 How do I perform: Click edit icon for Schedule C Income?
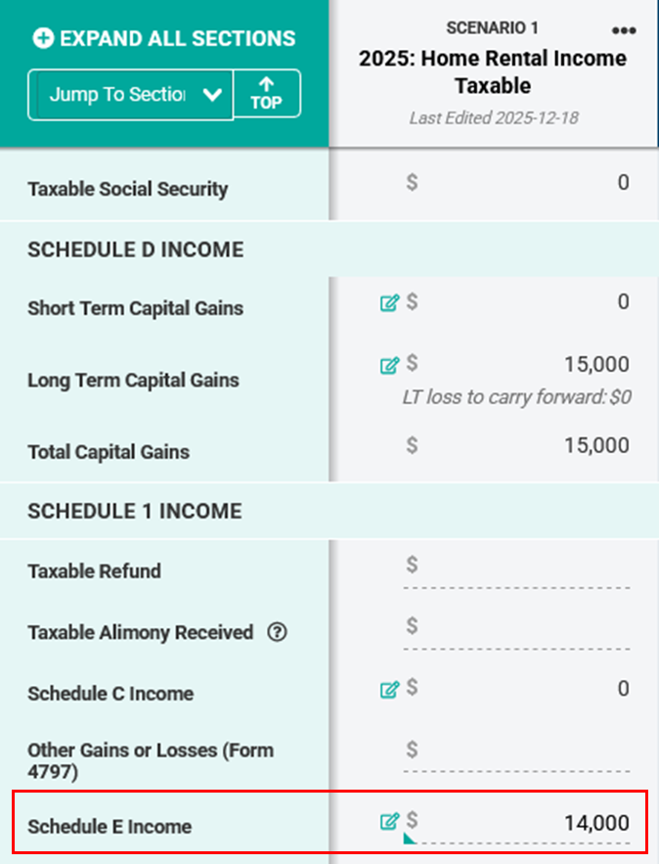389,690
